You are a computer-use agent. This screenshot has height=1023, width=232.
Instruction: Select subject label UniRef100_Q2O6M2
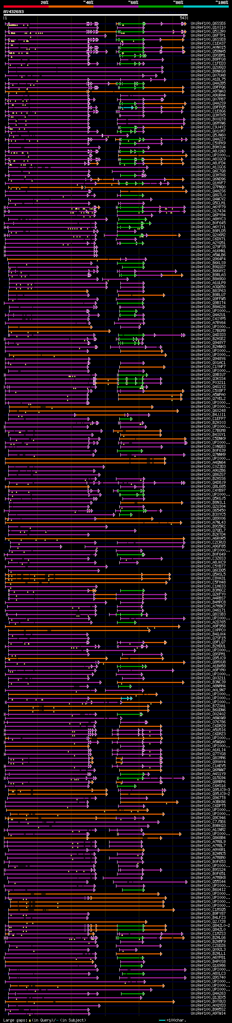208,235
